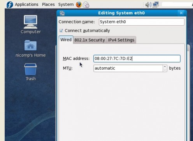Click the volume speaker icon

148,5
